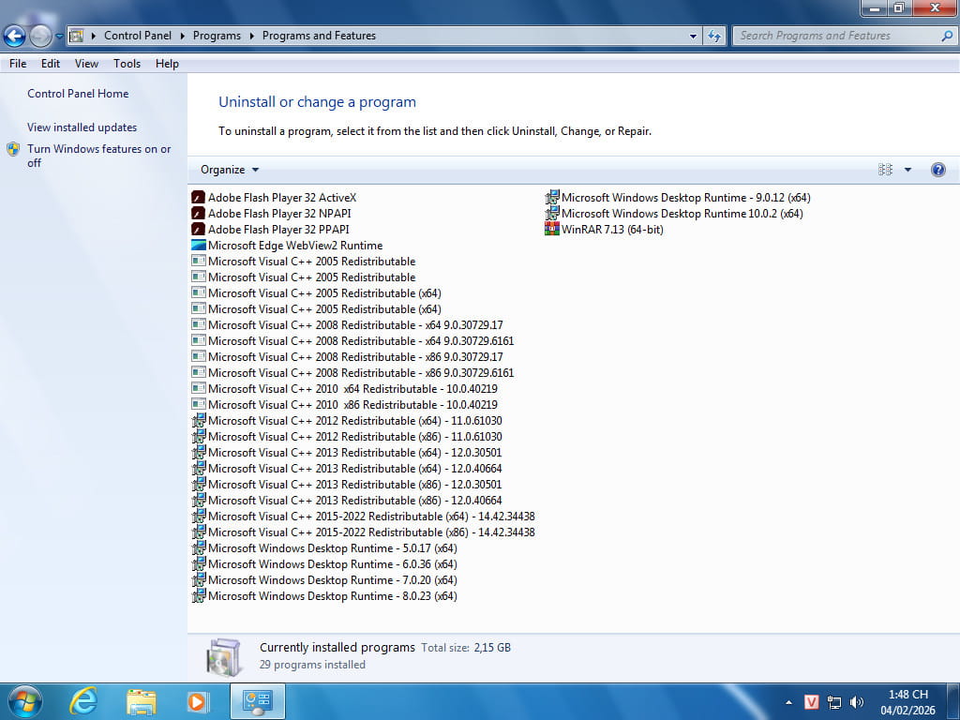Click icon of Visual C++ 2008 x64 9.0.30729.17
This screenshot has width=960, height=720.
coord(199,324)
